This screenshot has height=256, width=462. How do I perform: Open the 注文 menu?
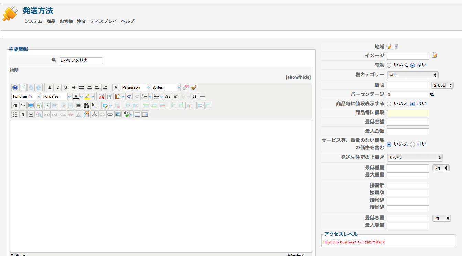82,21
